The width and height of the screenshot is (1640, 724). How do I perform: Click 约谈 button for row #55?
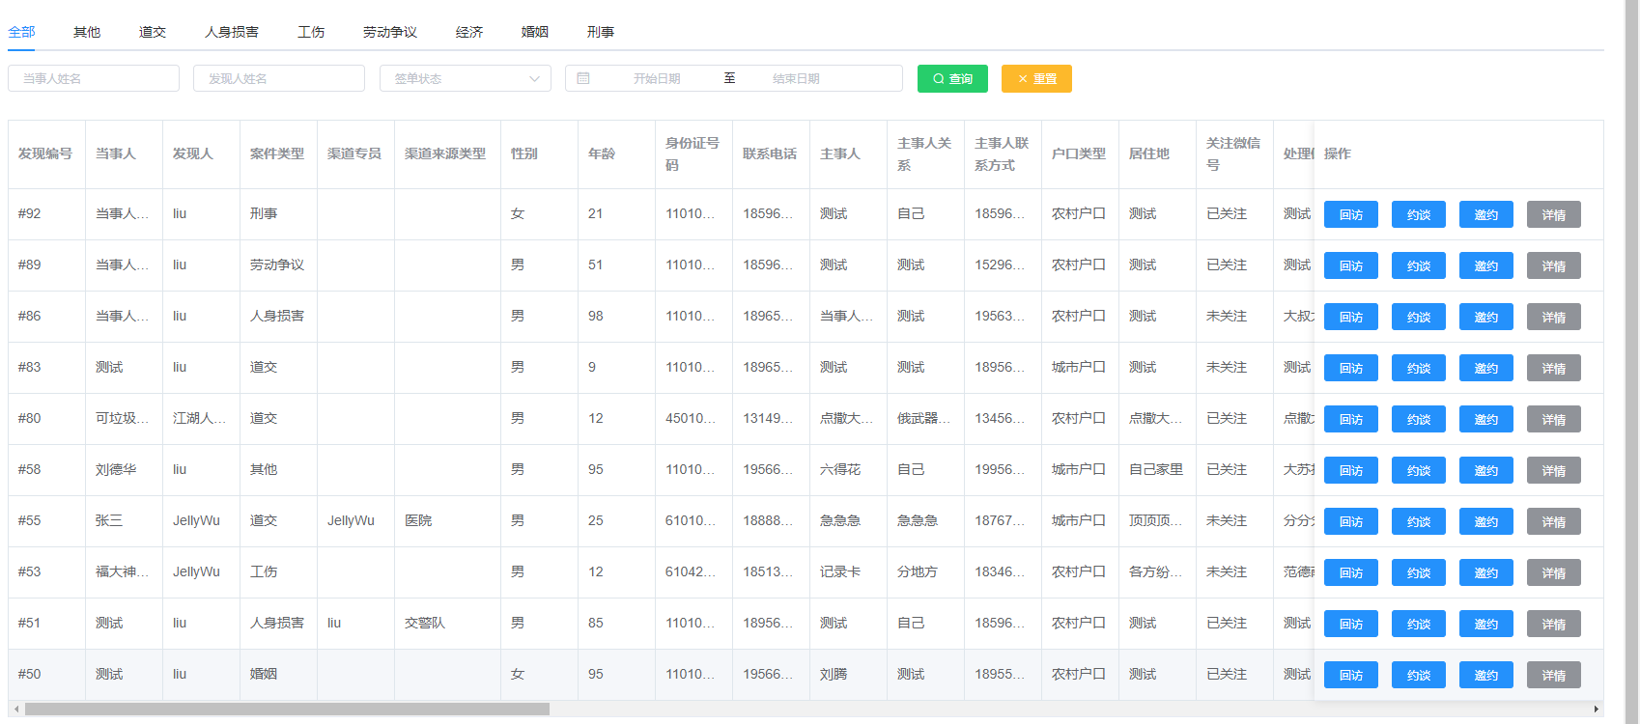tap(1419, 521)
